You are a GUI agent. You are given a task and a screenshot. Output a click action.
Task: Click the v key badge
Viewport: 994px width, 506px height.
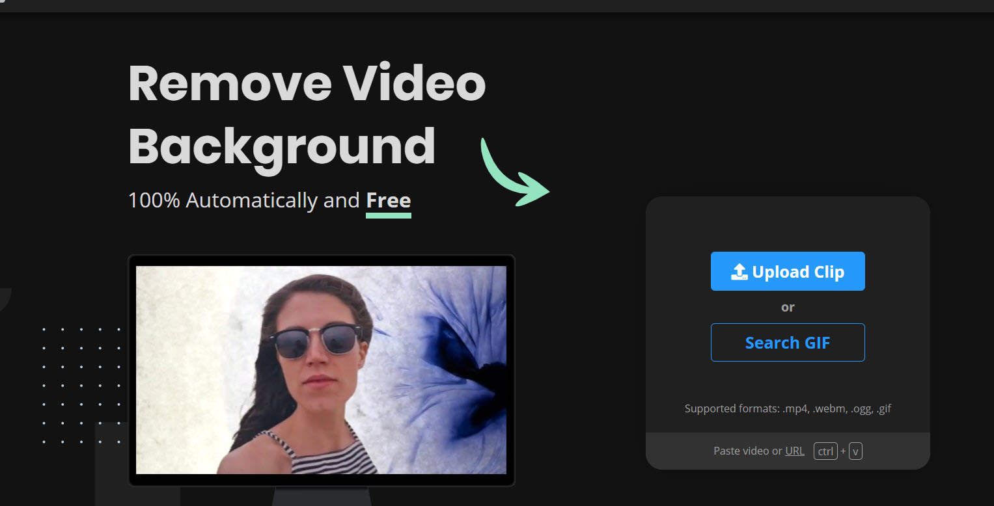(855, 451)
